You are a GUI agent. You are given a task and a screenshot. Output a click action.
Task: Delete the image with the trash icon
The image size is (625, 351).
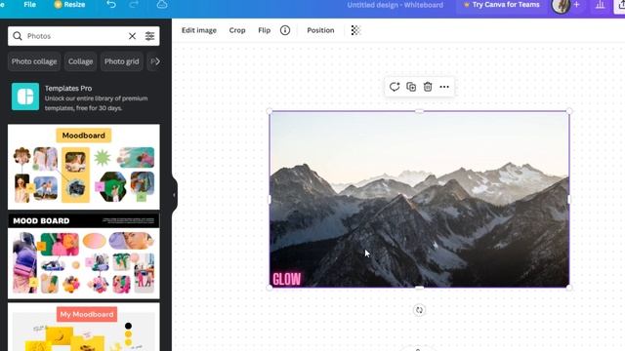(x=428, y=87)
